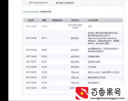Click 报关员01 in the 09:11 row
This screenshot has height=101, width=128.
pyautogui.click(x=75, y=38)
